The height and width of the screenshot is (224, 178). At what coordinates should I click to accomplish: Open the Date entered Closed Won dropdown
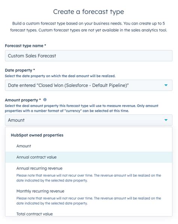coord(89,85)
